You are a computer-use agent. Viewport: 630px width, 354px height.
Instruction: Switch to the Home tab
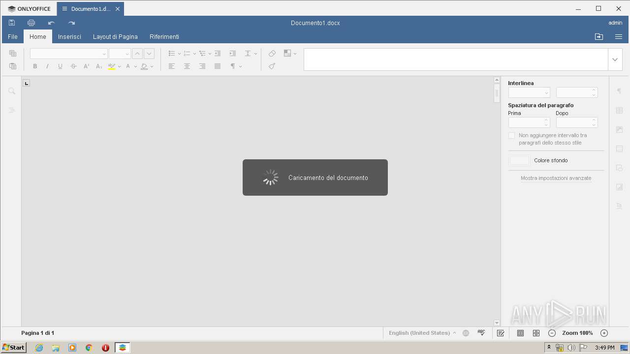38,37
